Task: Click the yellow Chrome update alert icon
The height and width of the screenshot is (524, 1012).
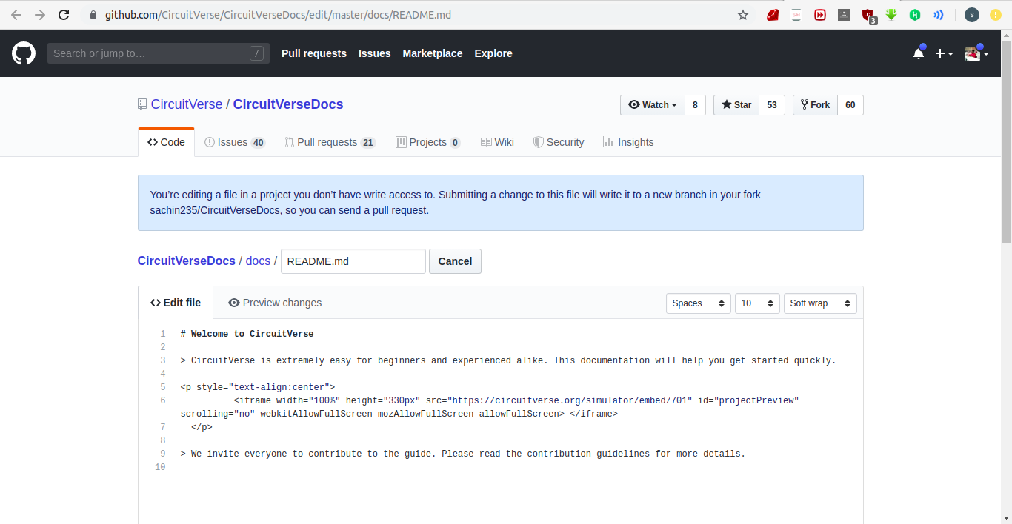Action: coord(996,15)
